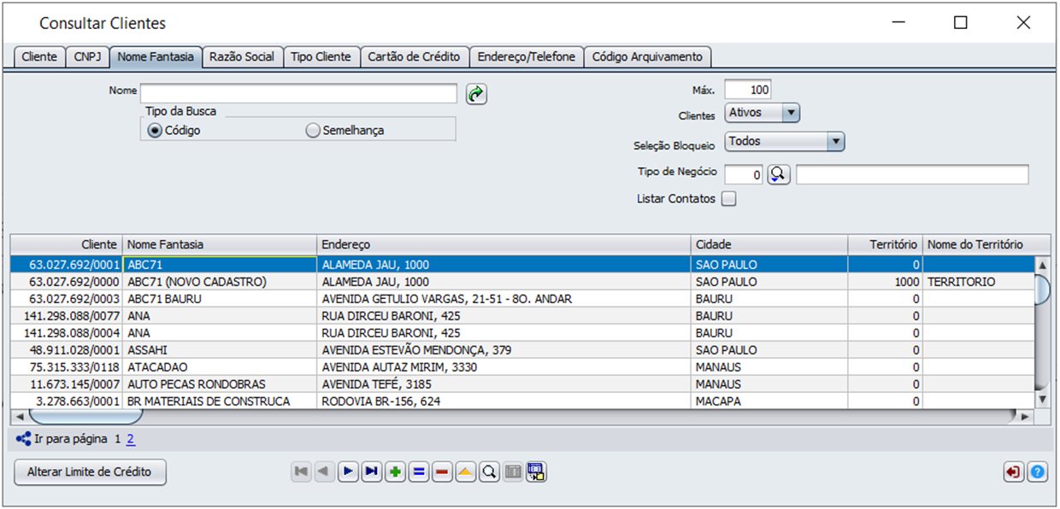Viewport: 1060px width, 509px height.
Task: Click territory value 1000 cell
Action: tap(886, 282)
